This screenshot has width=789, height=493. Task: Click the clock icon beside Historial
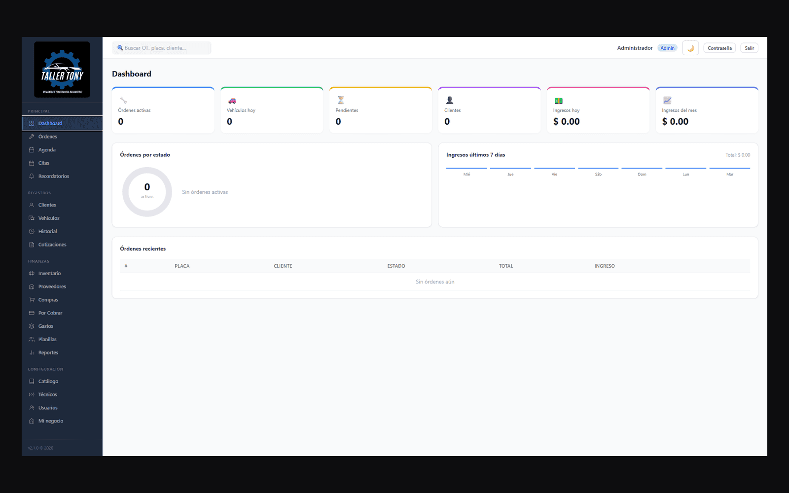[32, 231]
